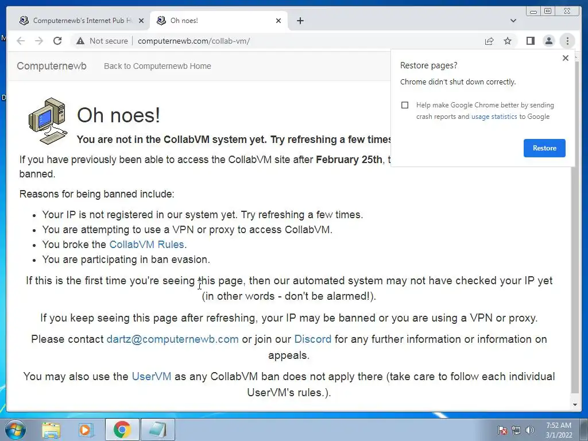Open the usage statistics link

point(494,117)
